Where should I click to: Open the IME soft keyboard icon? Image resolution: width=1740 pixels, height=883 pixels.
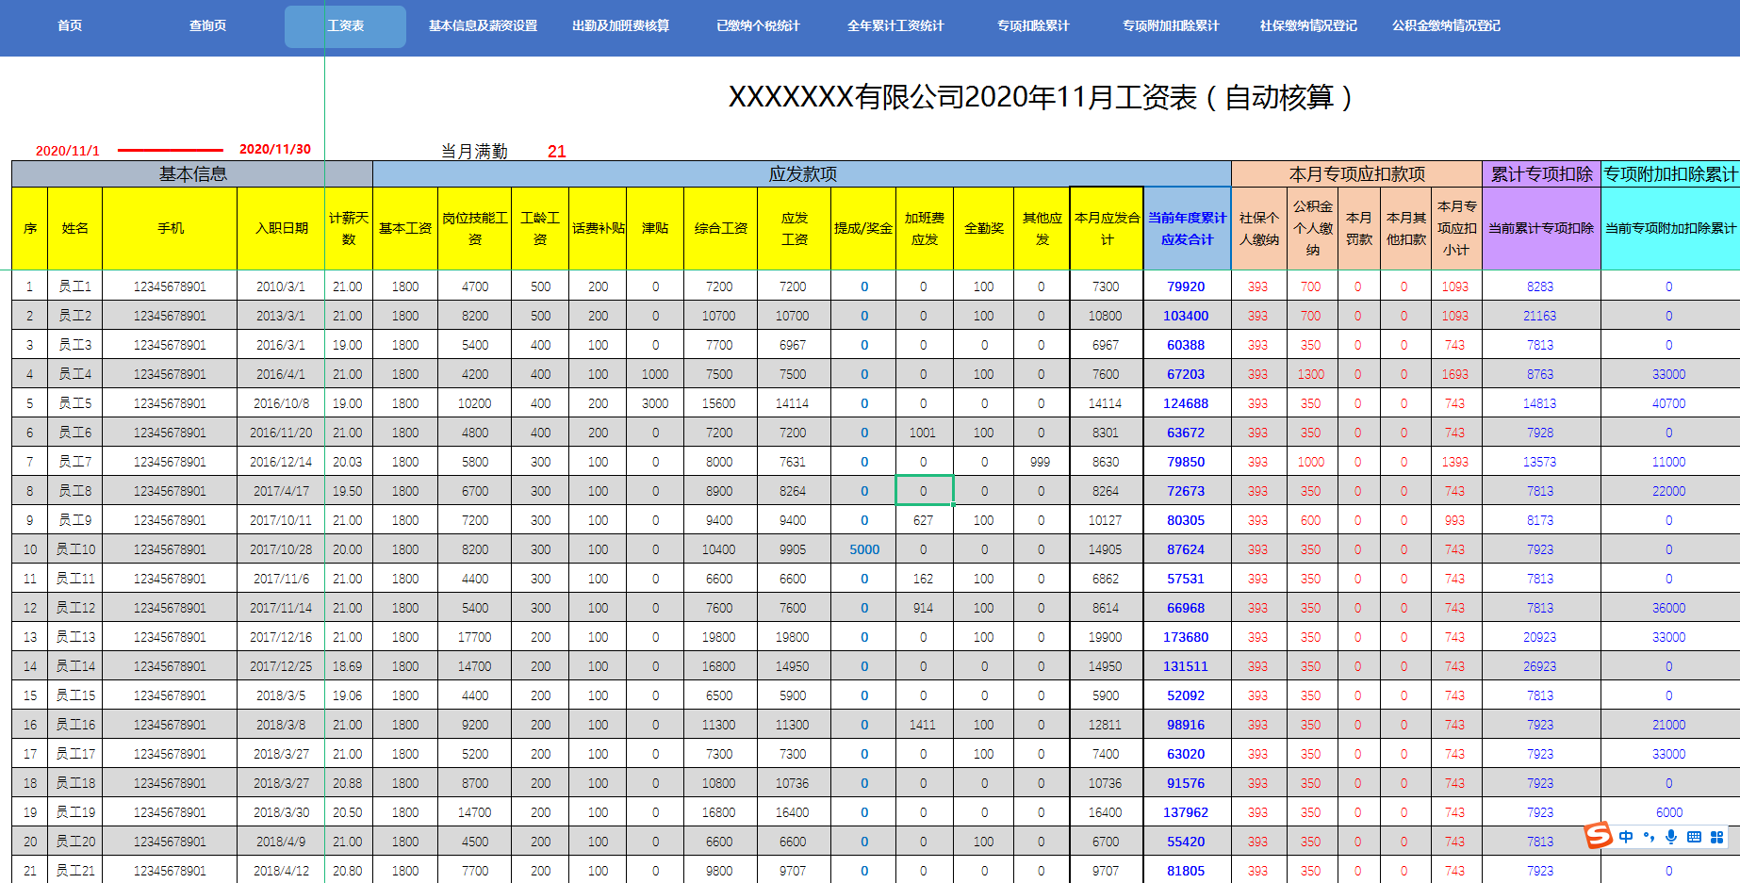pos(1694,837)
